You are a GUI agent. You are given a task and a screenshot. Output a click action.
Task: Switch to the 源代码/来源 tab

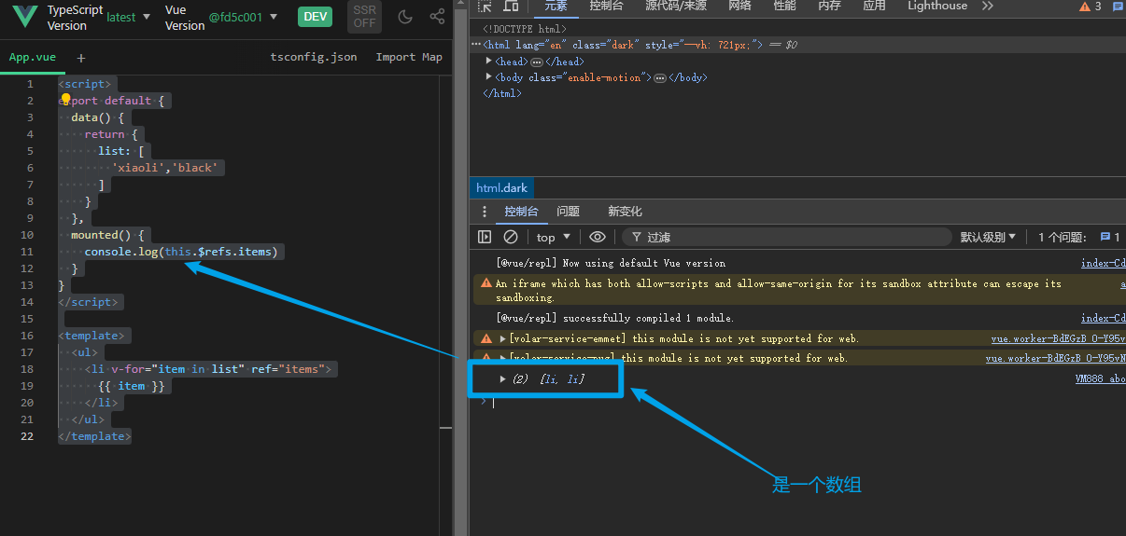675,6
